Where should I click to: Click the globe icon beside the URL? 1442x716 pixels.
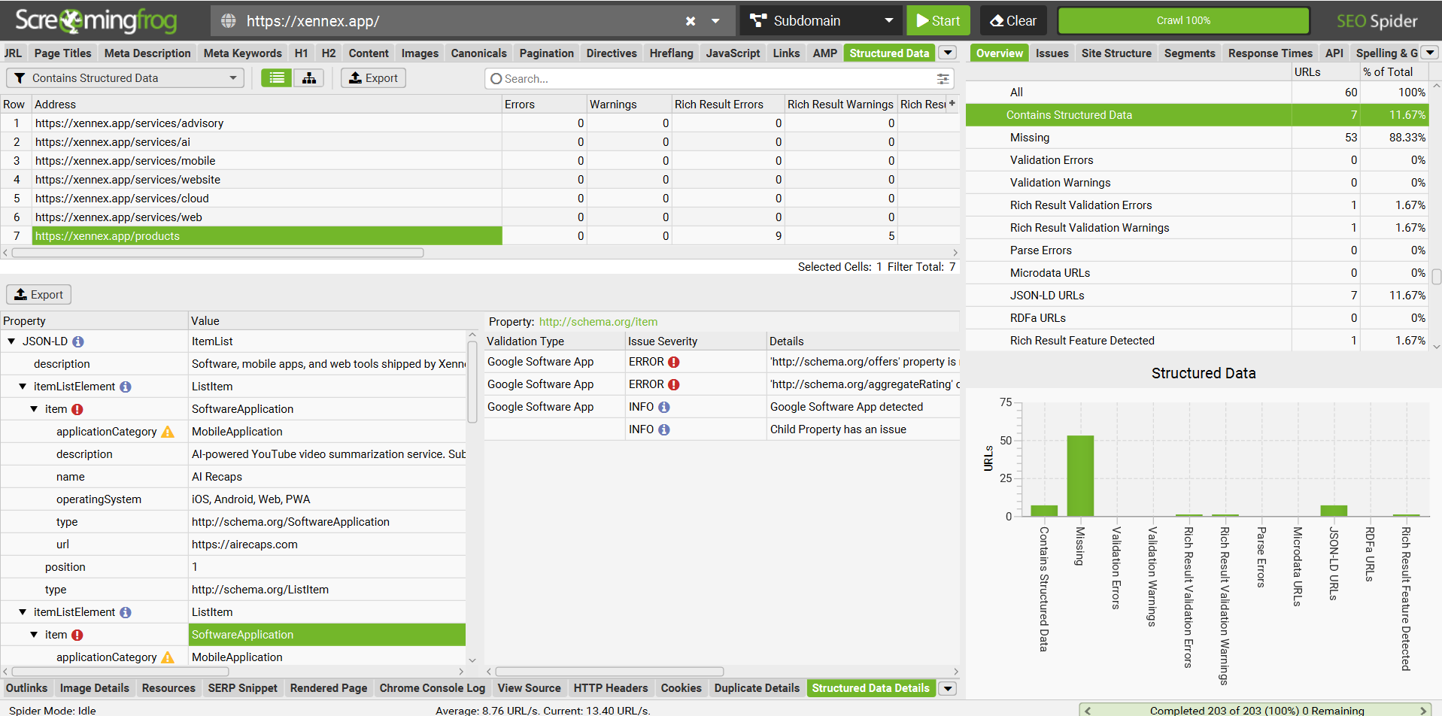(229, 21)
